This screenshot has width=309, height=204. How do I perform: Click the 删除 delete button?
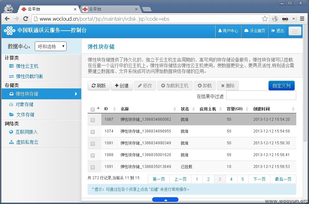coord(228,86)
